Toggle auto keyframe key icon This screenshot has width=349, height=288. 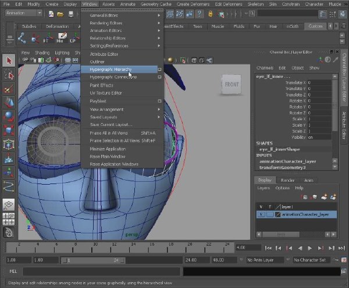pyautogui.click(x=336, y=260)
